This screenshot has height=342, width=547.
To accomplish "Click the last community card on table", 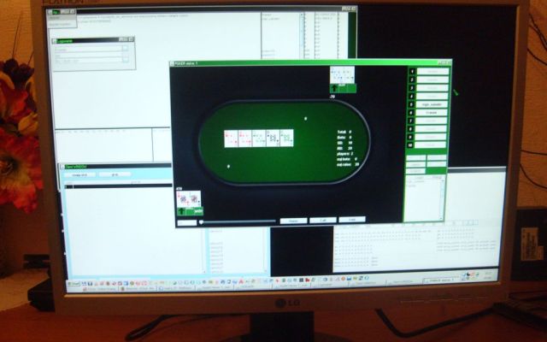I will point(286,138).
